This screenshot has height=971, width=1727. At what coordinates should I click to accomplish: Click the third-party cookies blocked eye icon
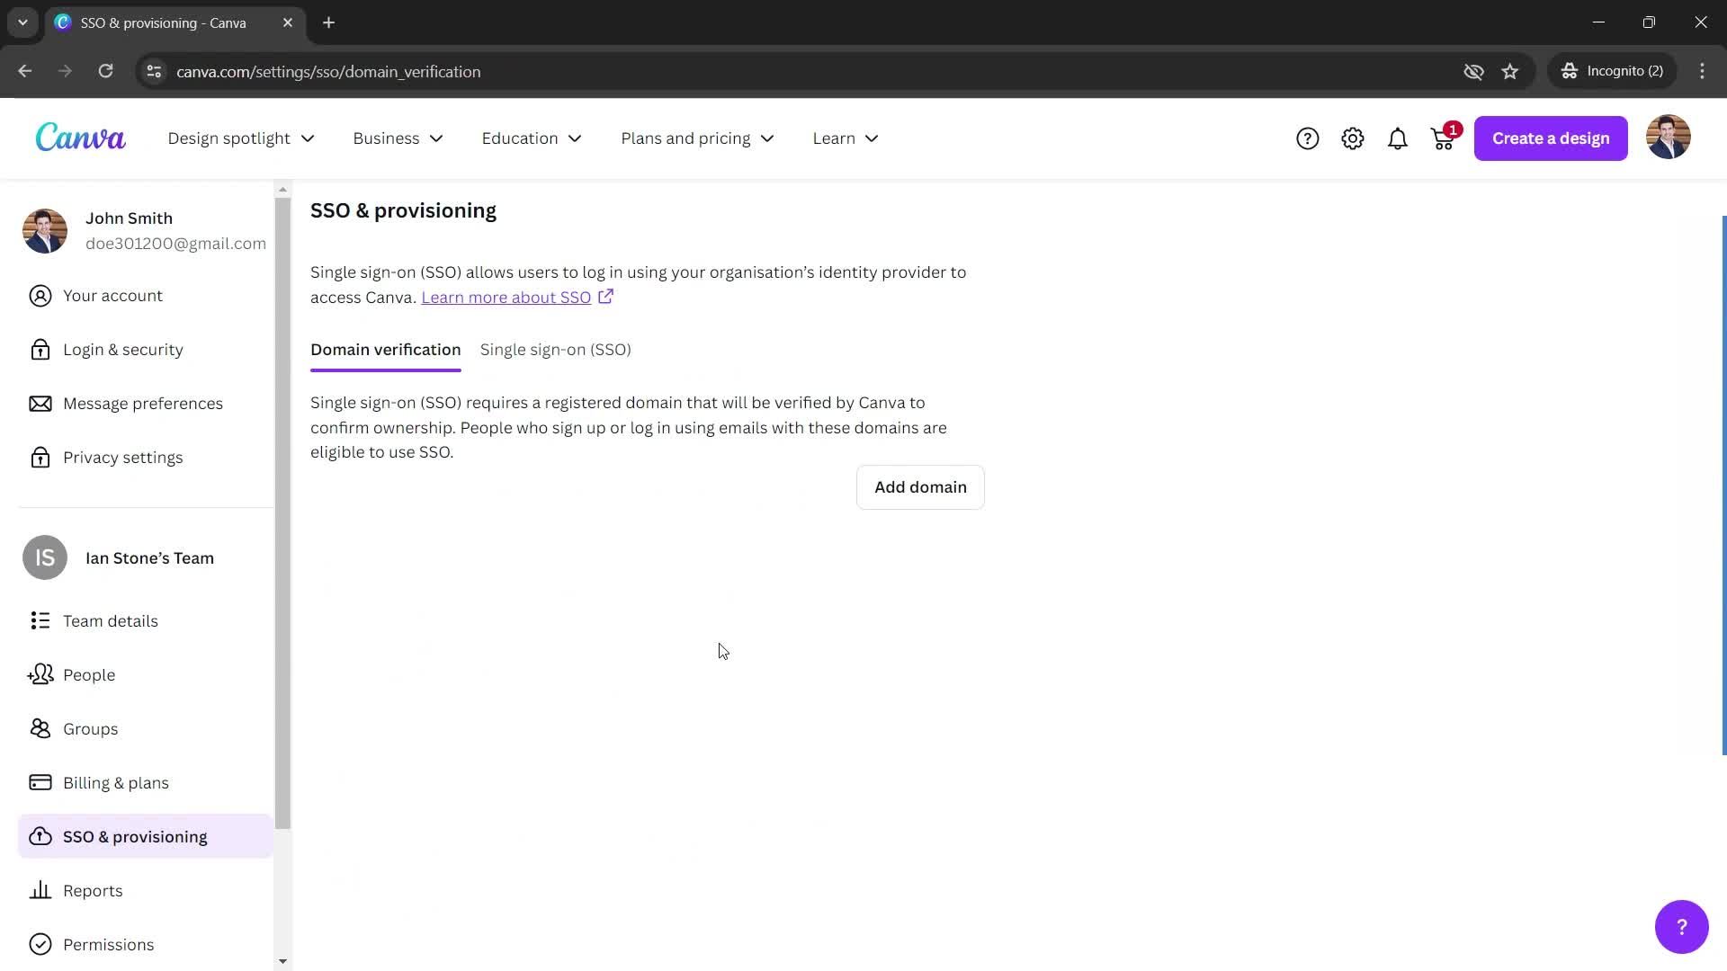[x=1473, y=71]
